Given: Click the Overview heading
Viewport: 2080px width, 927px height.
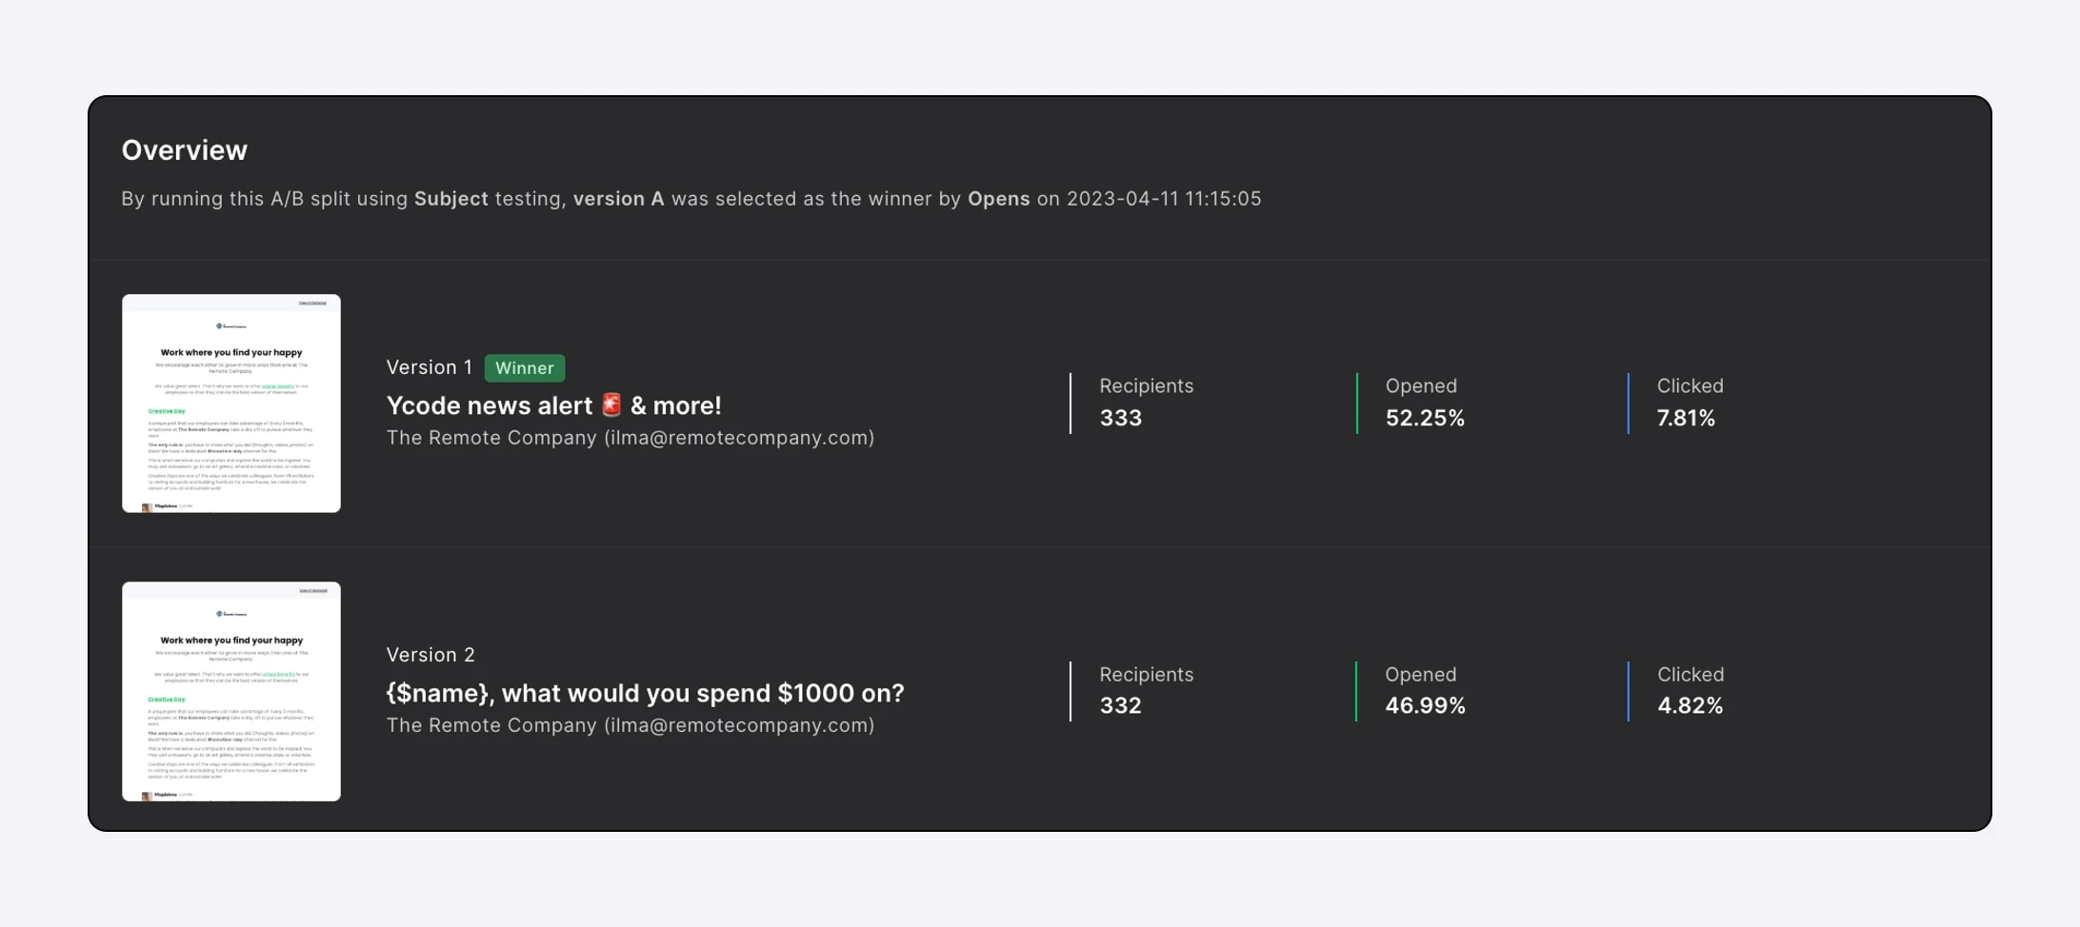Looking at the screenshot, I should 185,150.
